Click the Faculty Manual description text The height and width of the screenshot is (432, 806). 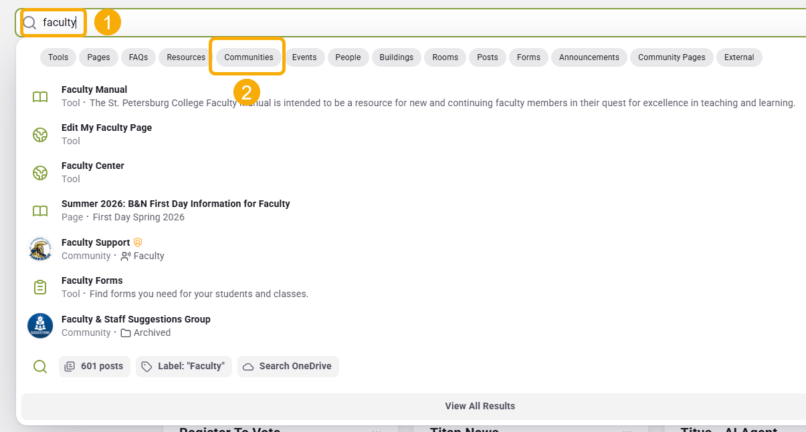442,103
